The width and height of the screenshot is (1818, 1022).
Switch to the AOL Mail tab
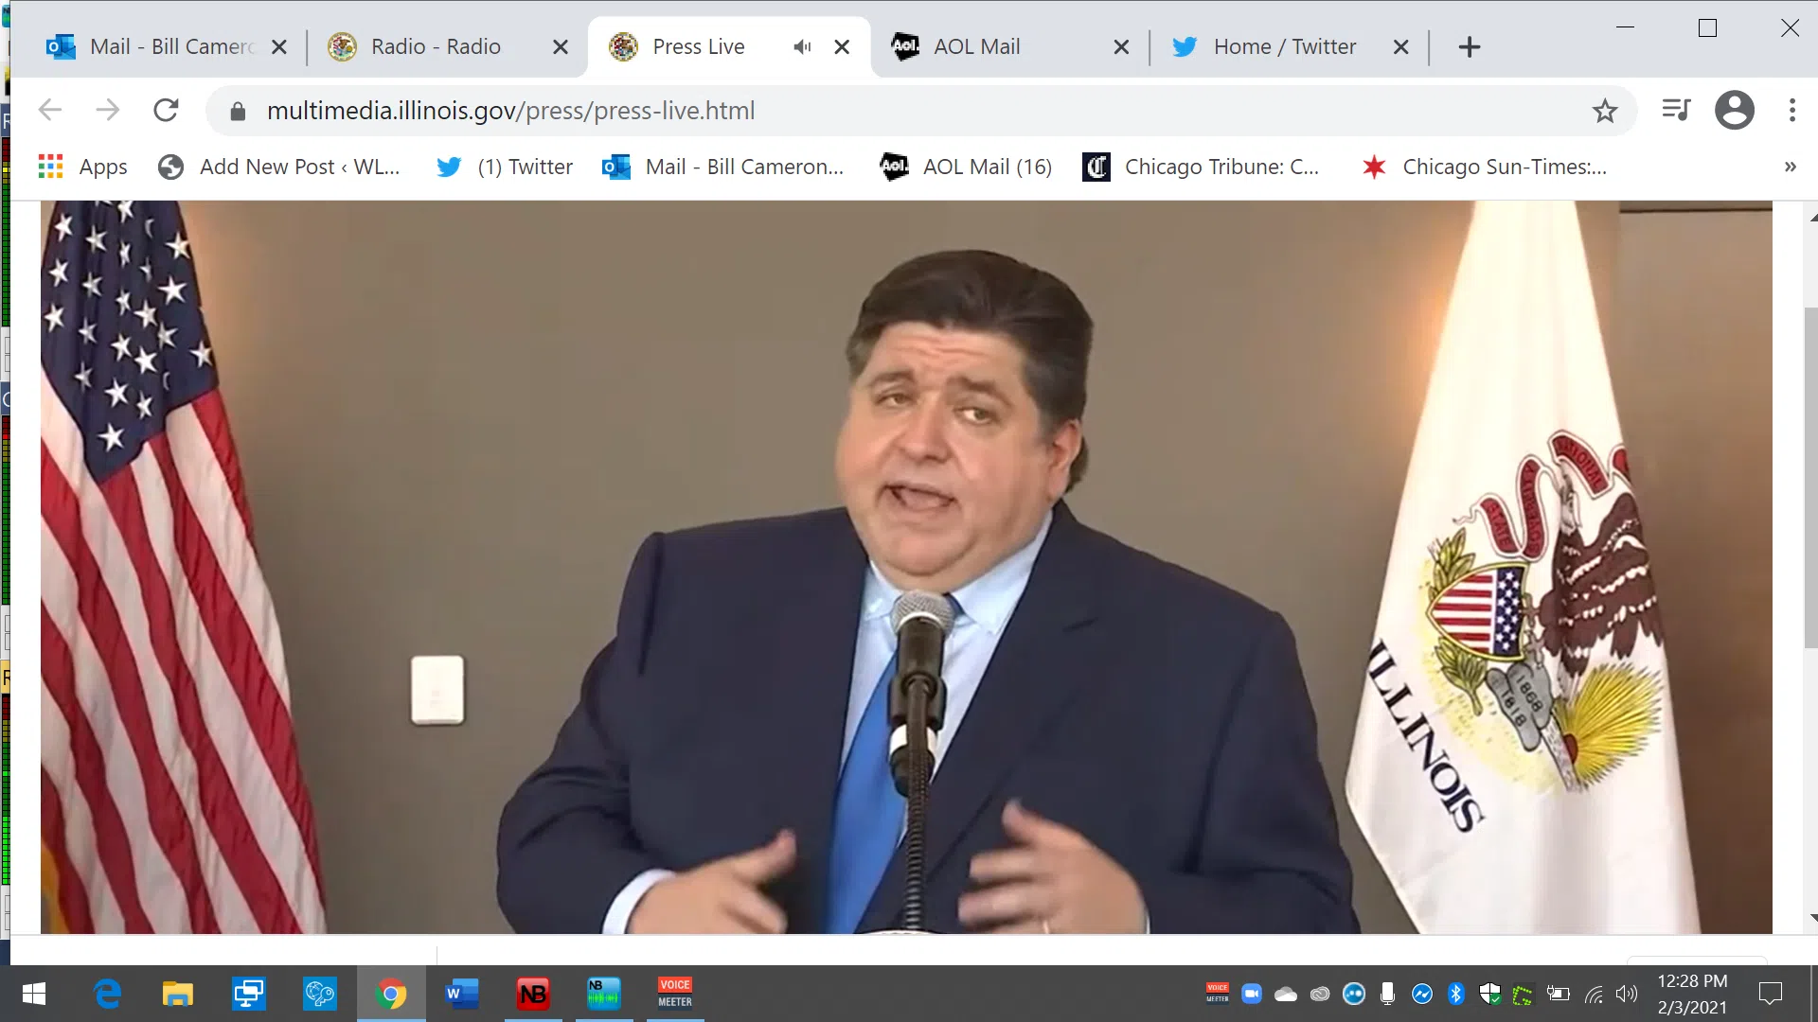tap(975, 46)
